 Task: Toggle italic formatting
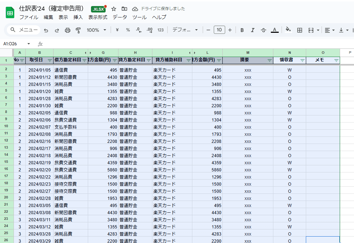coord(253,30)
